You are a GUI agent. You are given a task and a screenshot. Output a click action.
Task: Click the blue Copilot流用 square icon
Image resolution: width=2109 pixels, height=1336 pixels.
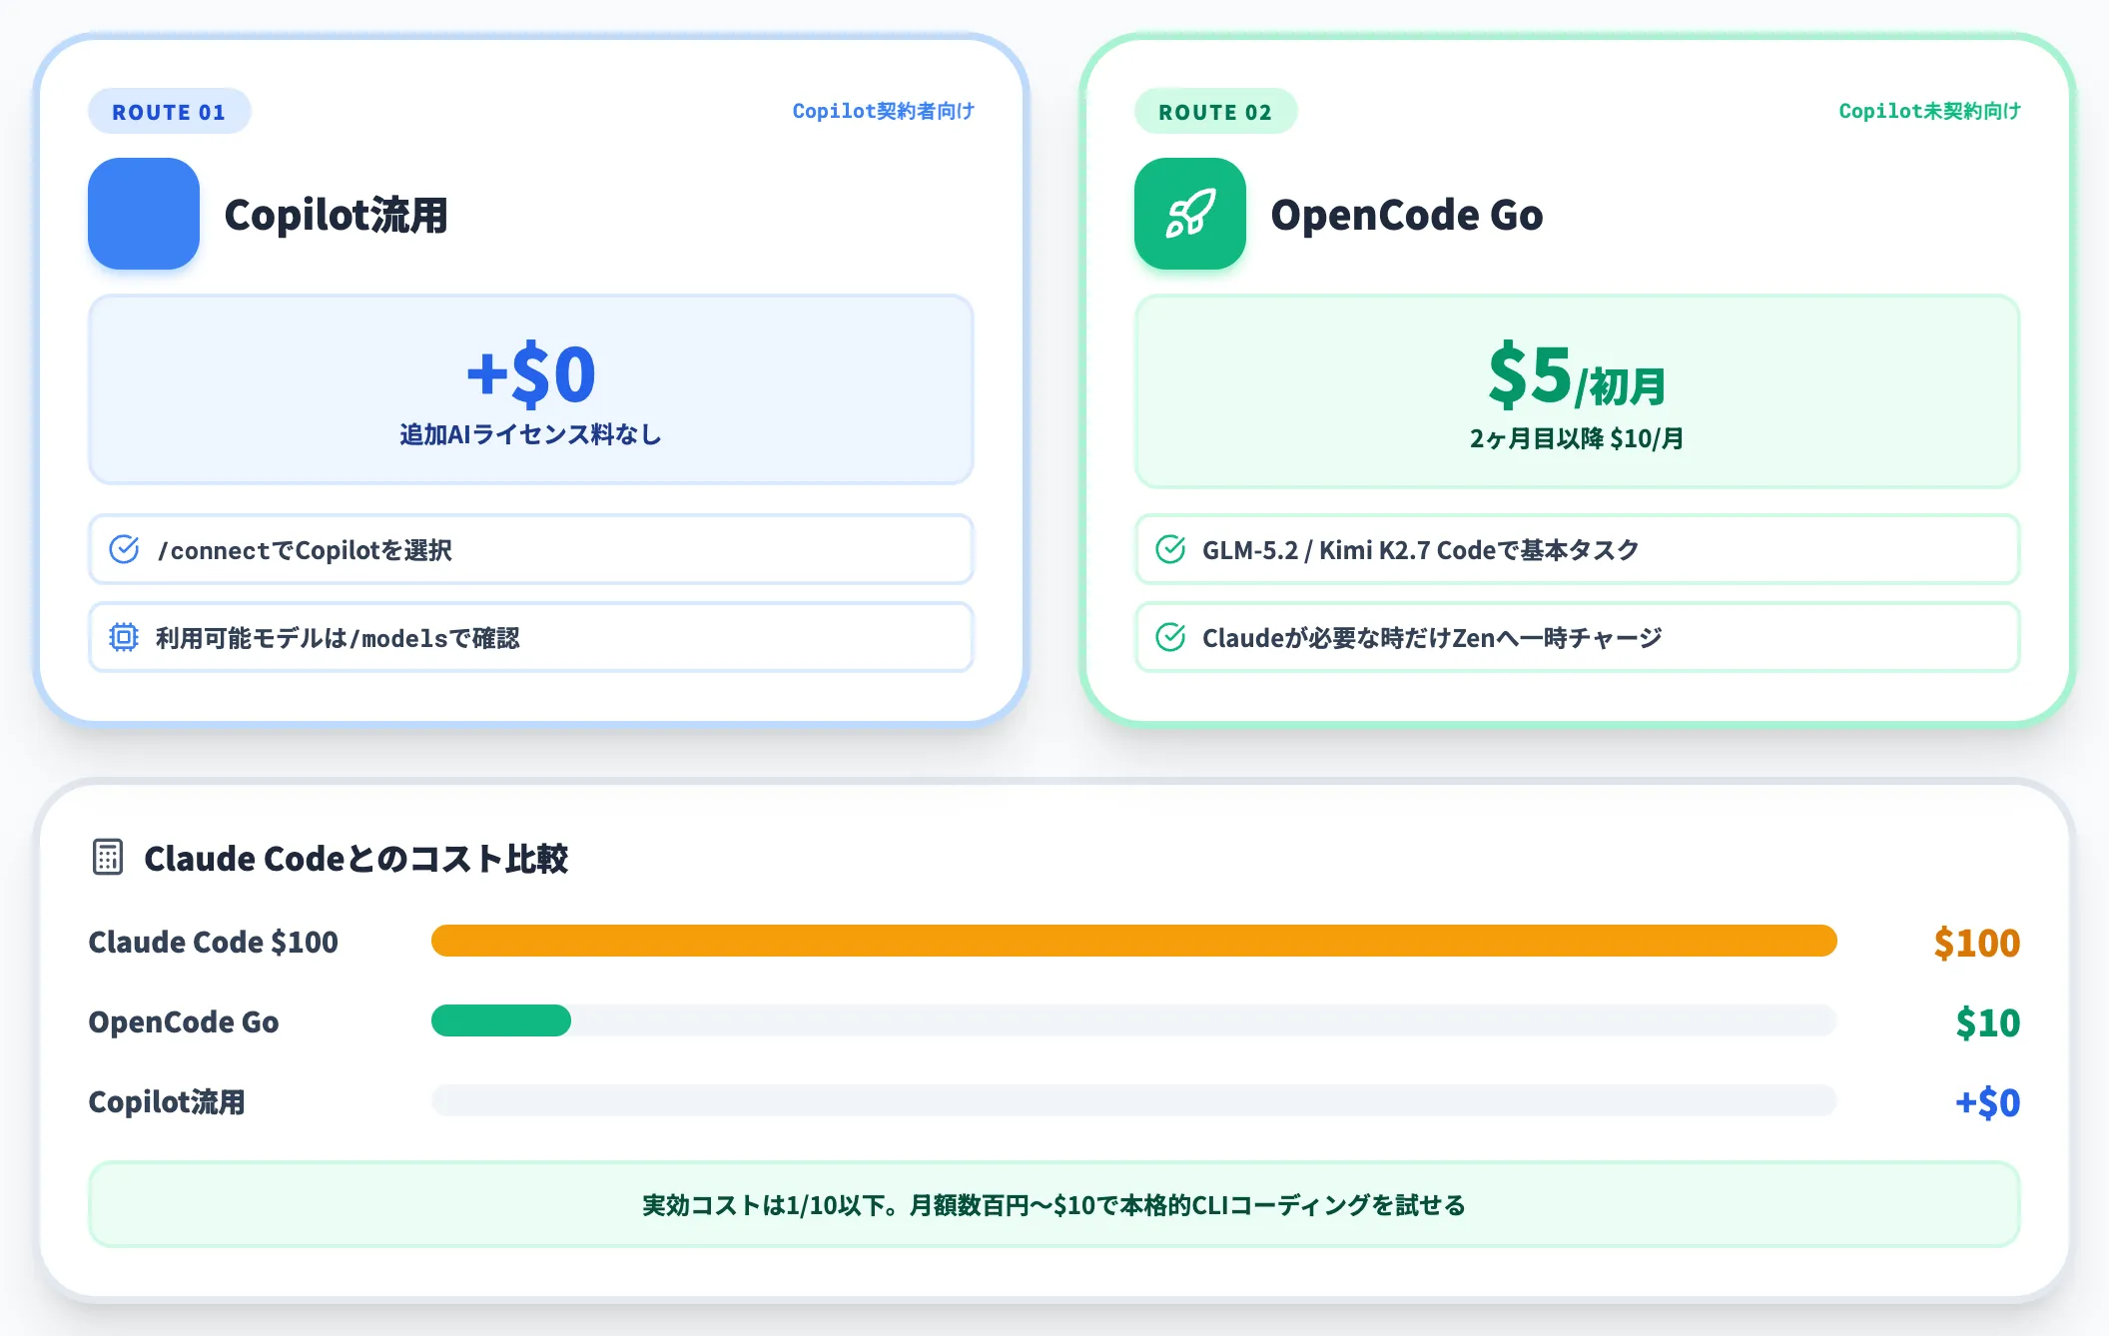tap(144, 214)
